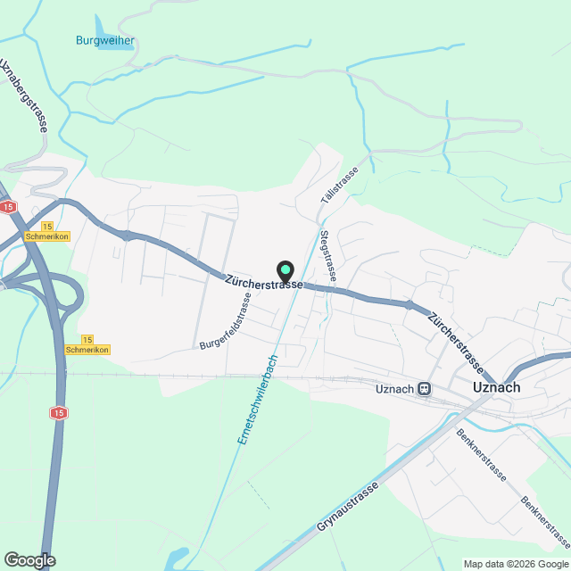
Task: Click the Grynaustrasse road label
Action: 348,507
